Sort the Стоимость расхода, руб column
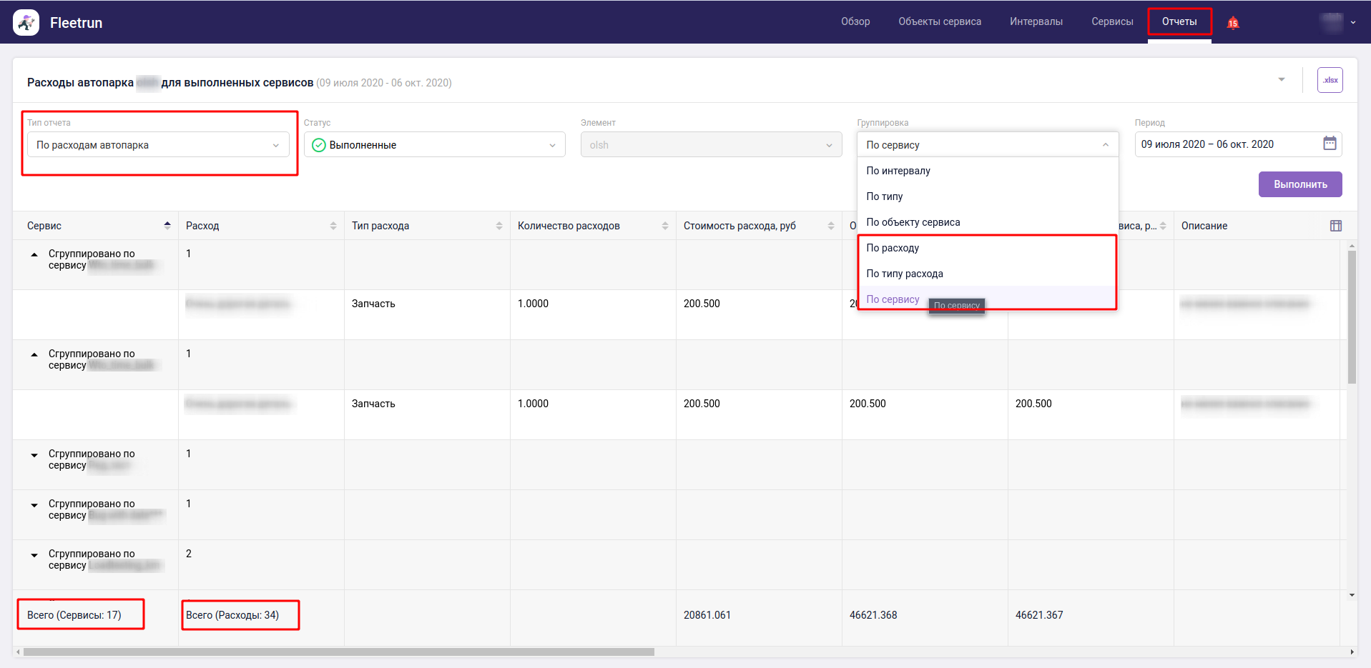1371x668 pixels. point(831,226)
